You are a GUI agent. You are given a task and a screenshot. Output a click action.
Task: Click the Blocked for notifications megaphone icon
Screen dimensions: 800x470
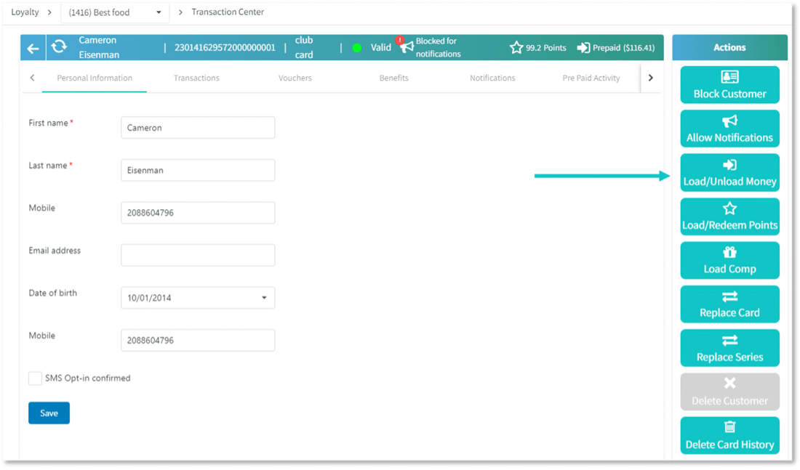click(x=406, y=47)
